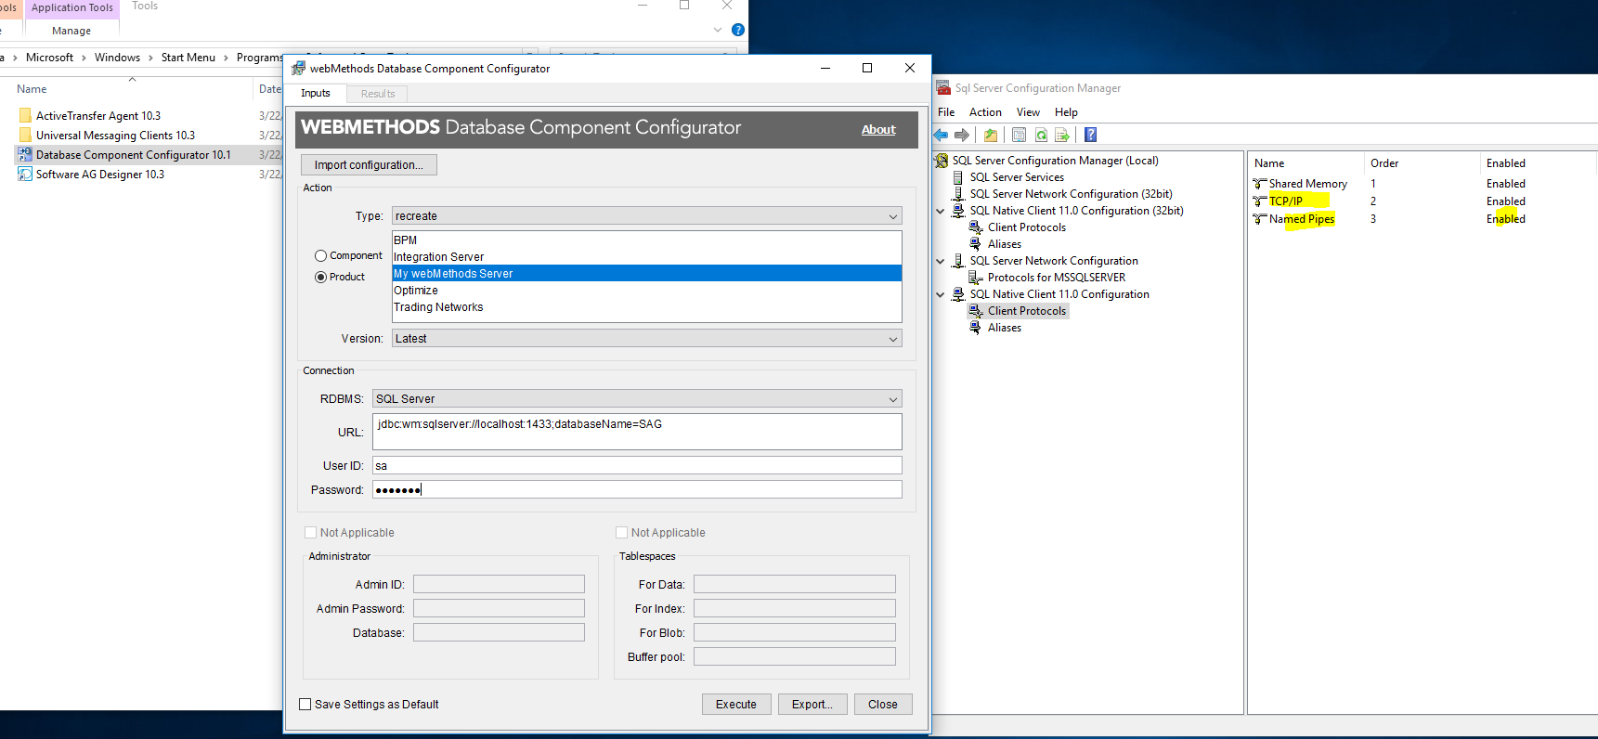Select the Product radio button
This screenshot has height=739, width=1598.
321,278
